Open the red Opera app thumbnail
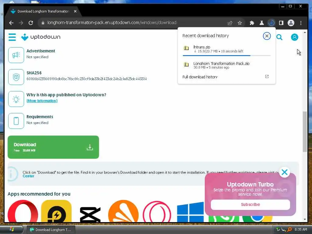Image resolution: width=312 pixels, height=234 pixels. pos(23,211)
